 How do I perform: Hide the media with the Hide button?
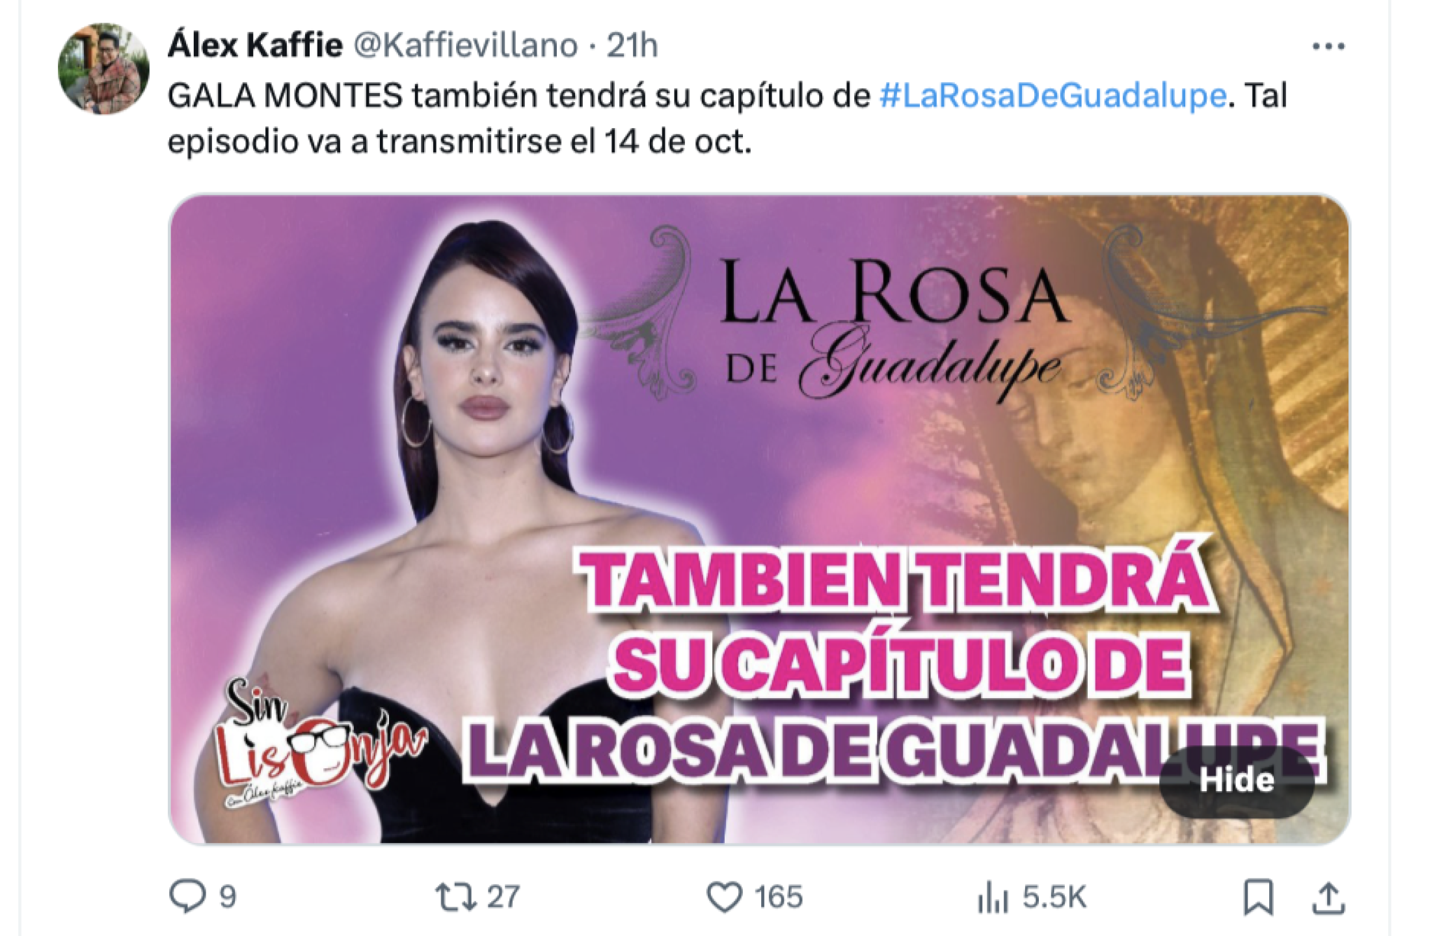click(1237, 781)
